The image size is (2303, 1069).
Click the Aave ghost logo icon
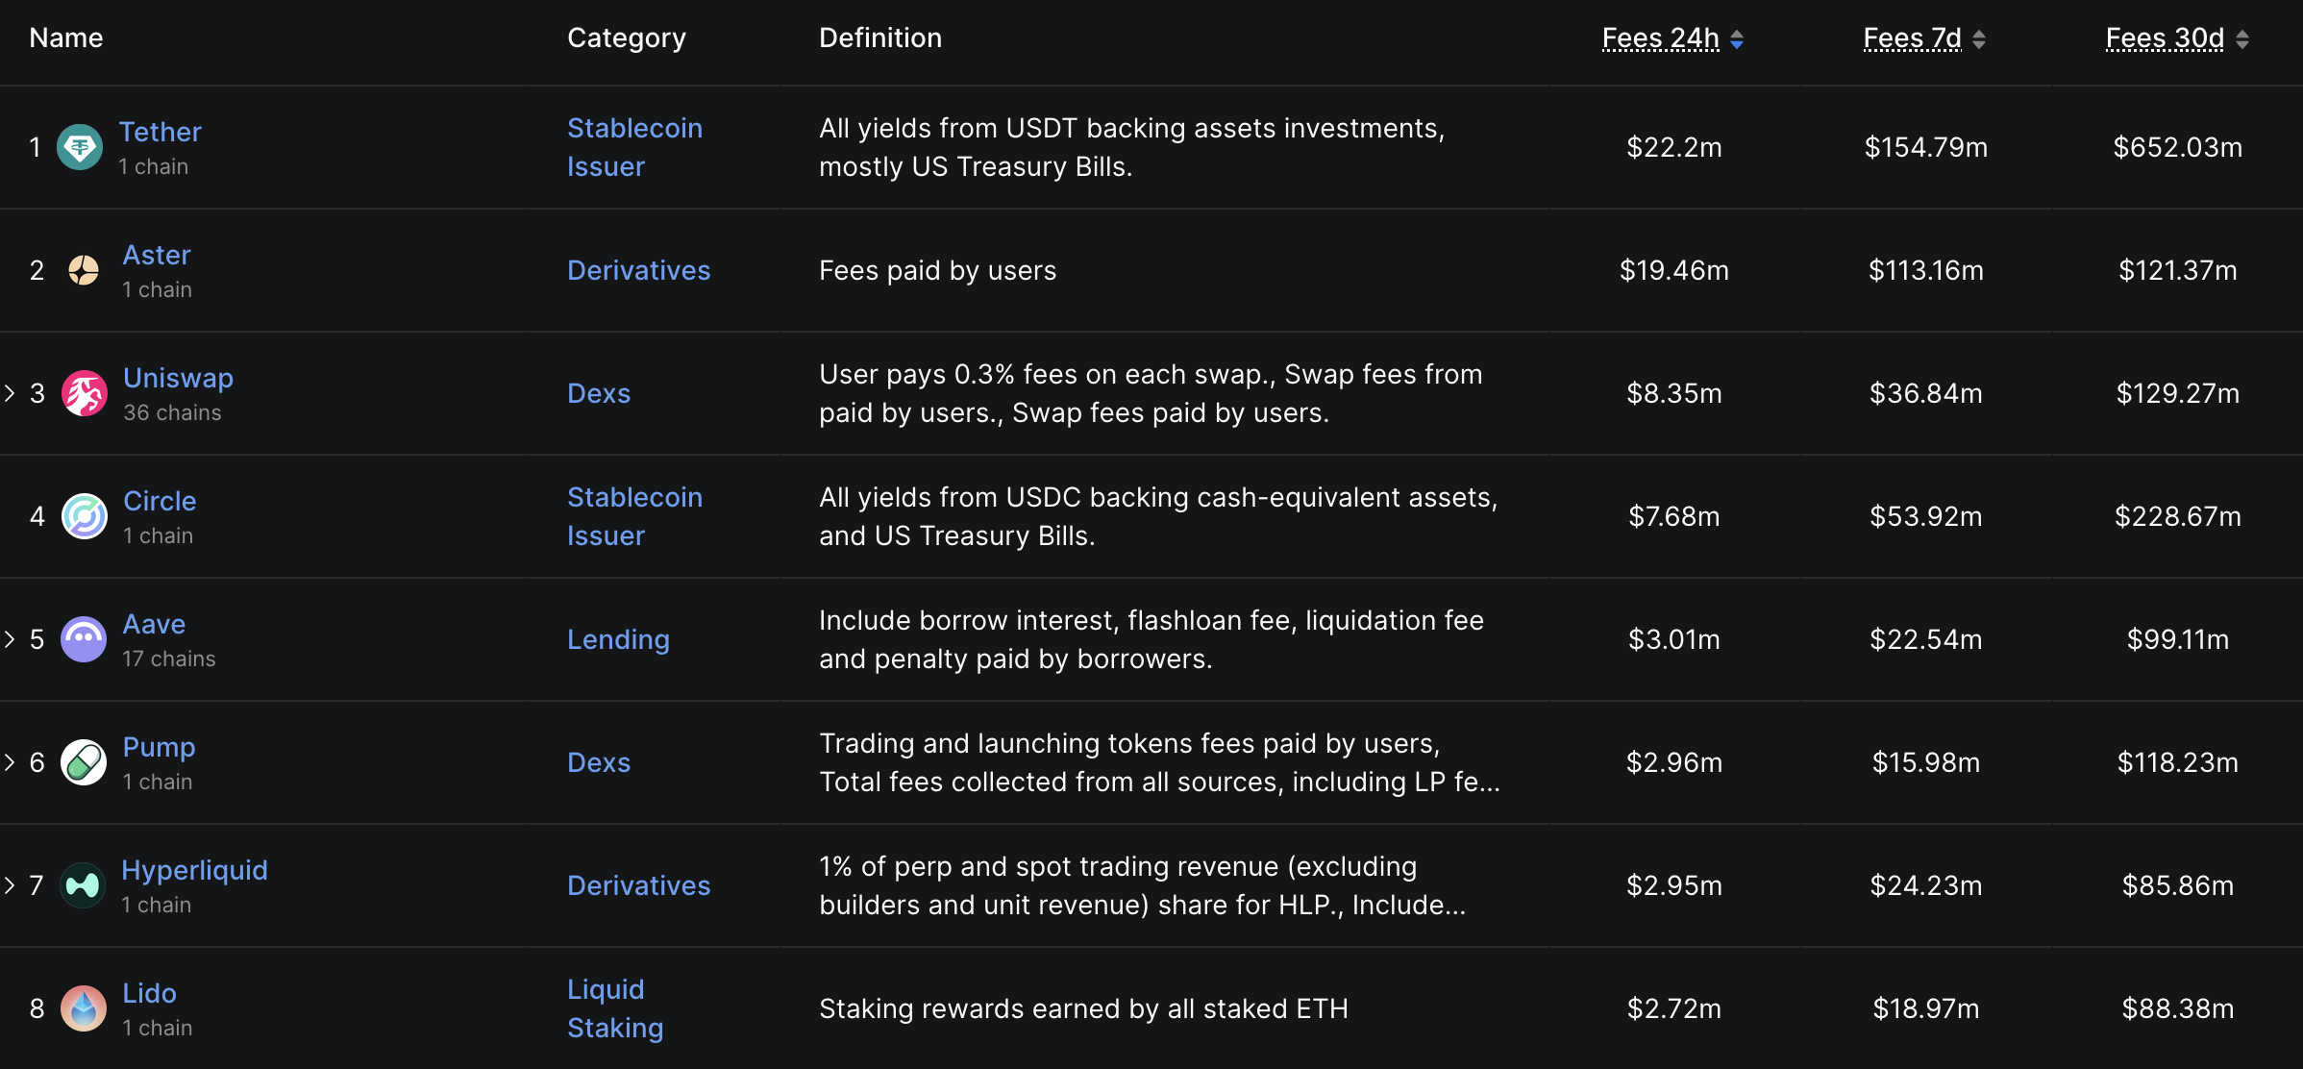pyautogui.click(x=84, y=639)
